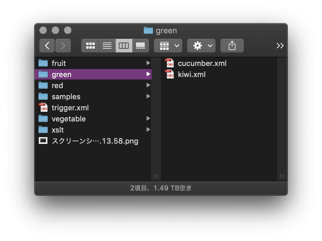Open the gear action menu
This screenshot has width=322, height=241.
click(201, 45)
